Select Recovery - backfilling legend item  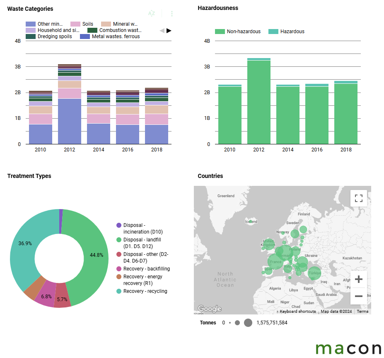click(x=146, y=269)
